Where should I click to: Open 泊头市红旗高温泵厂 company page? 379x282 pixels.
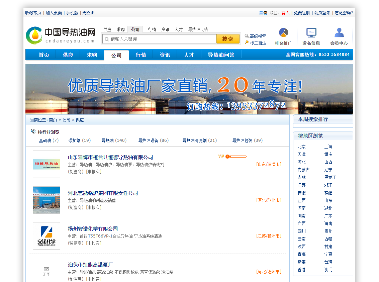pyautogui.click(x=90, y=265)
